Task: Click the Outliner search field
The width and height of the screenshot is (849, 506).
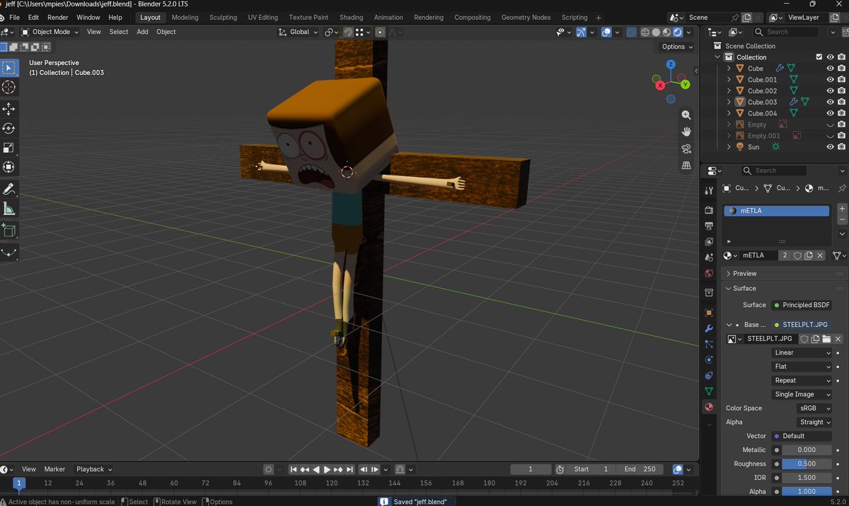Action: coord(785,32)
